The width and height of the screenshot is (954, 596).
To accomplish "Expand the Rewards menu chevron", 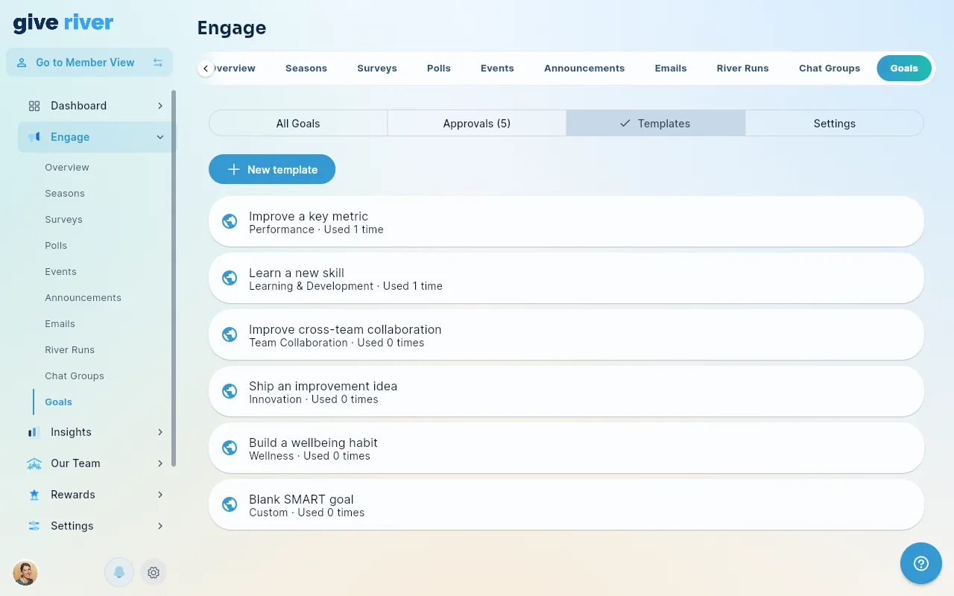I will tap(160, 495).
